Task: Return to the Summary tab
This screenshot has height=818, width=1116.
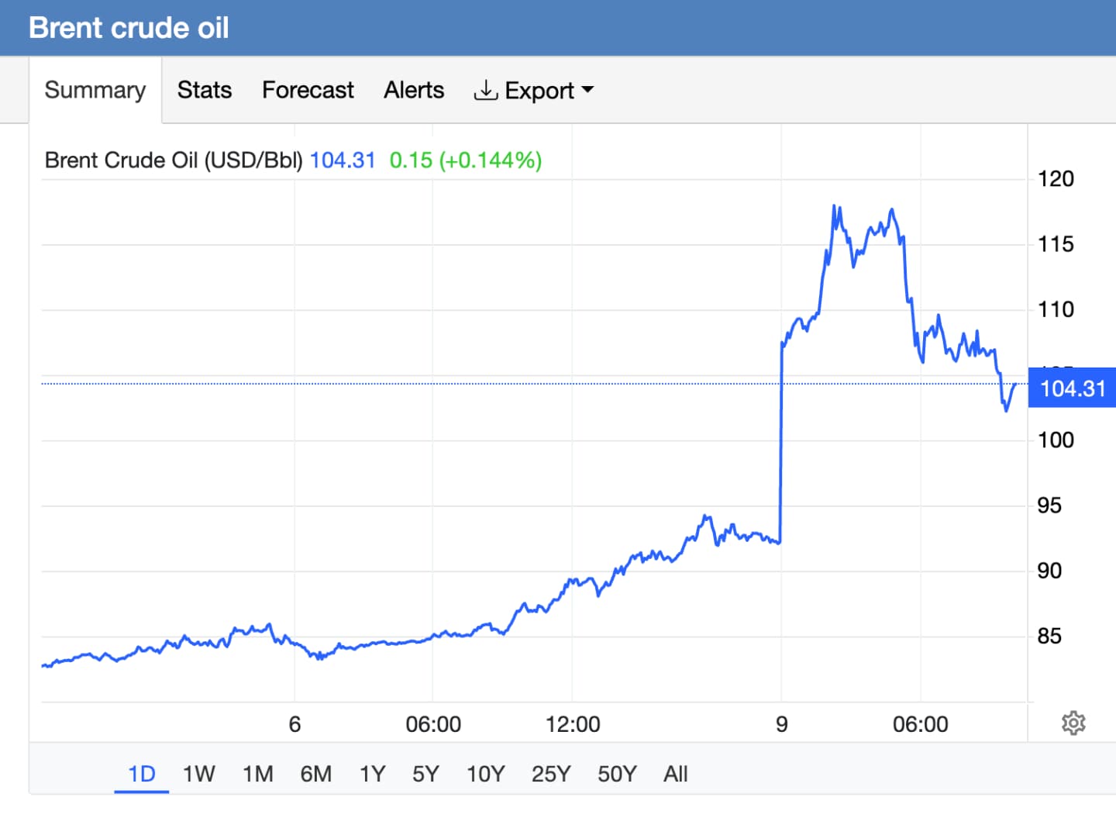Action: pos(95,90)
